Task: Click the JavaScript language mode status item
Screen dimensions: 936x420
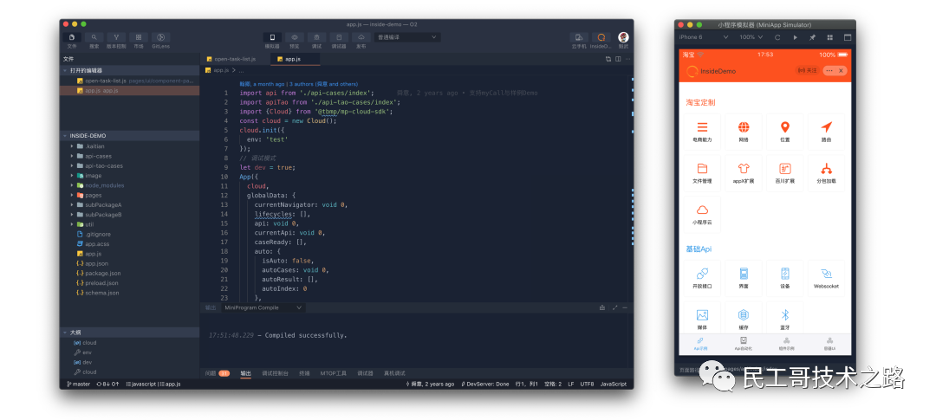Action: (614, 384)
